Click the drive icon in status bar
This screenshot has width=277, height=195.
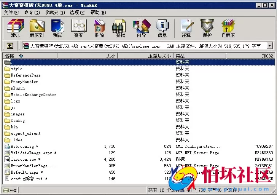tap(6, 190)
